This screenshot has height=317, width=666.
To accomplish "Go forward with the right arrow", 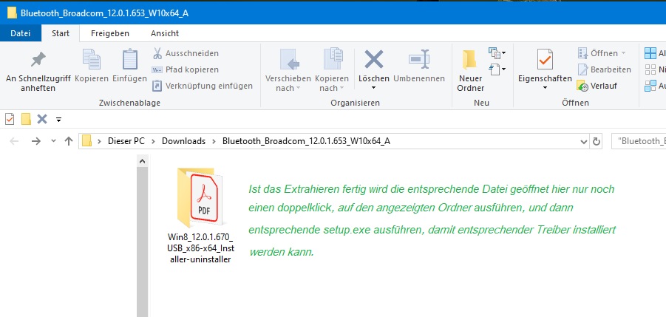I will (36, 141).
